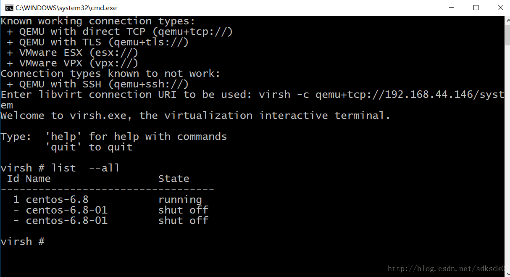The width and height of the screenshot is (510, 277).
Task: Click the 'list --all' command text
Action: click(x=85, y=168)
